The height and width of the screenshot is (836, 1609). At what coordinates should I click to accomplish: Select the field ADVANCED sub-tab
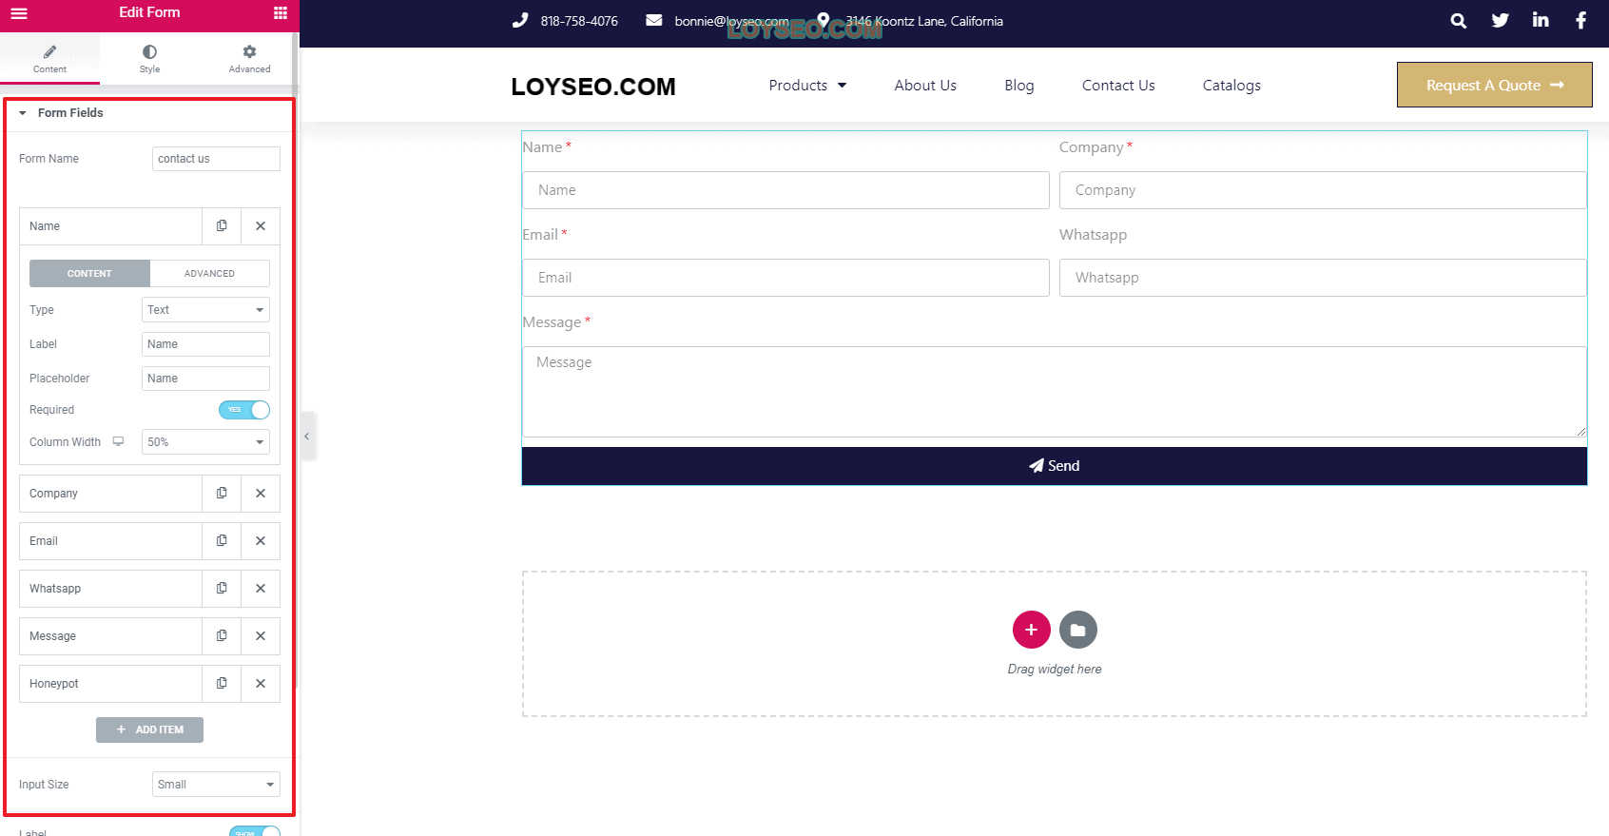(209, 274)
